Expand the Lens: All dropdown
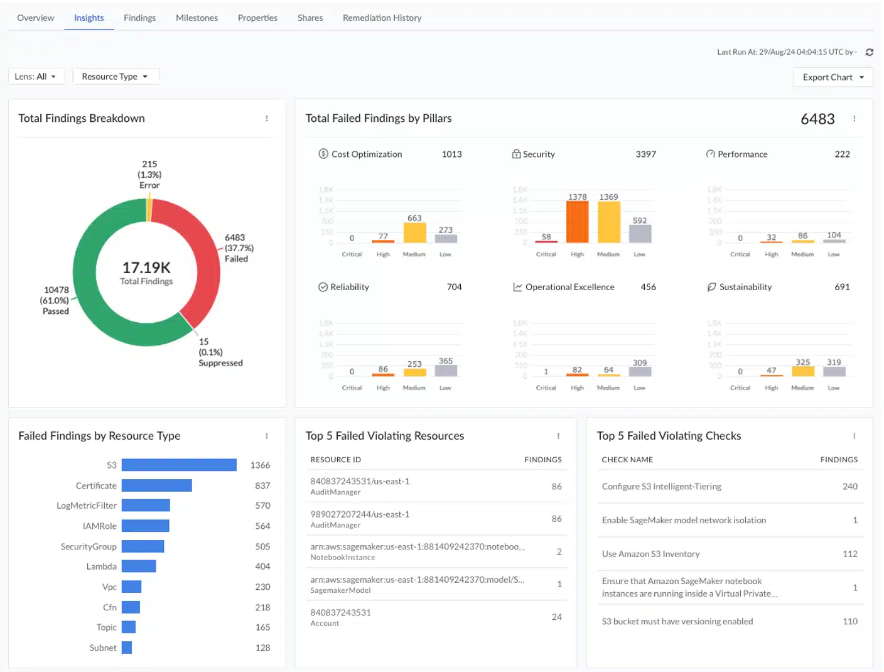This screenshot has width=884, height=672. [36, 77]
